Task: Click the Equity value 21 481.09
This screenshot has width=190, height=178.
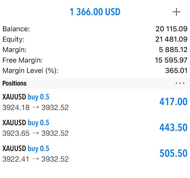Action: [x=171, y=39]
